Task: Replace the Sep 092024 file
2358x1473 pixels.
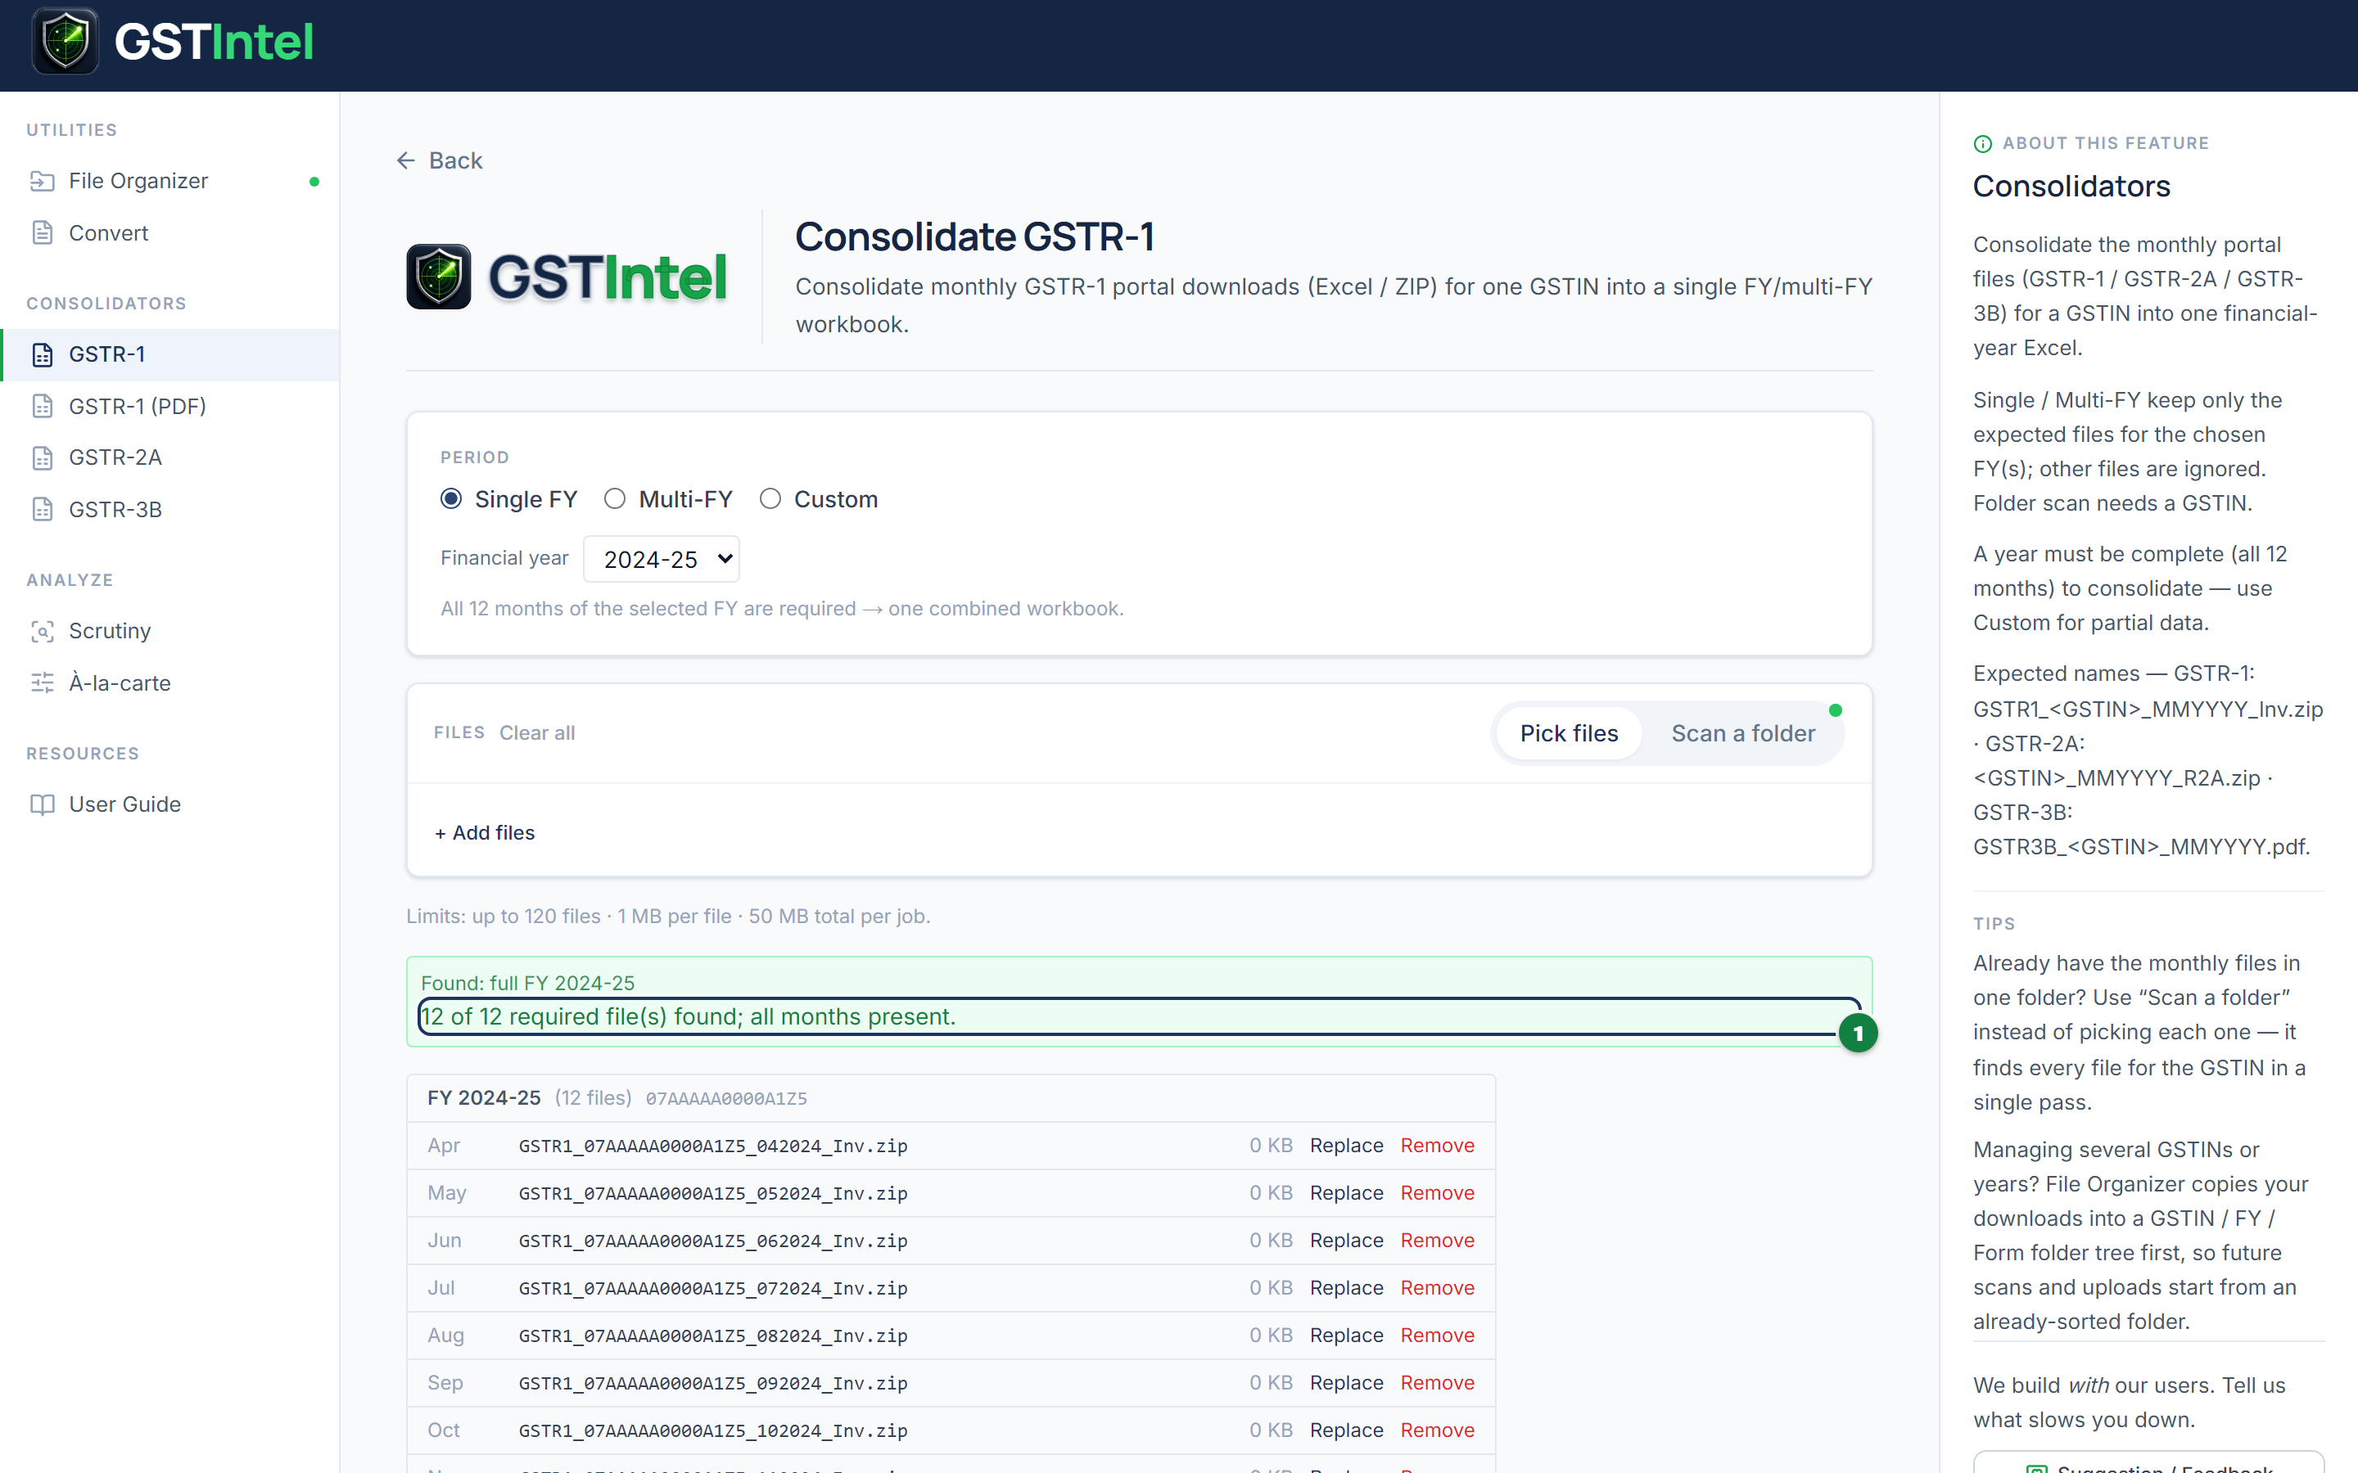Action: [x=1347, y=1383]
